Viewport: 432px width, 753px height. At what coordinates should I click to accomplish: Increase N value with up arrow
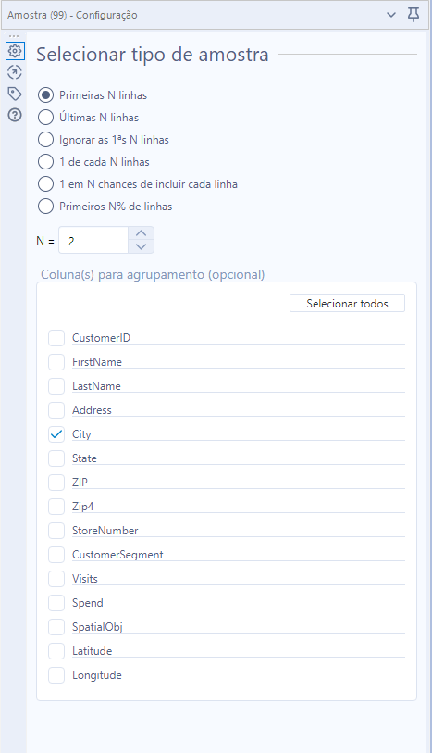pyautogui.click(x=141, y=233)
